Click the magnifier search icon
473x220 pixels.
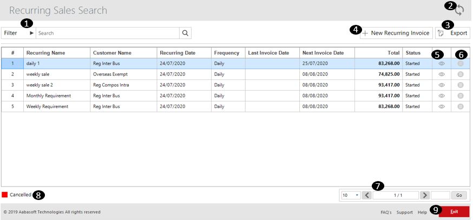(x=185, y=33)
